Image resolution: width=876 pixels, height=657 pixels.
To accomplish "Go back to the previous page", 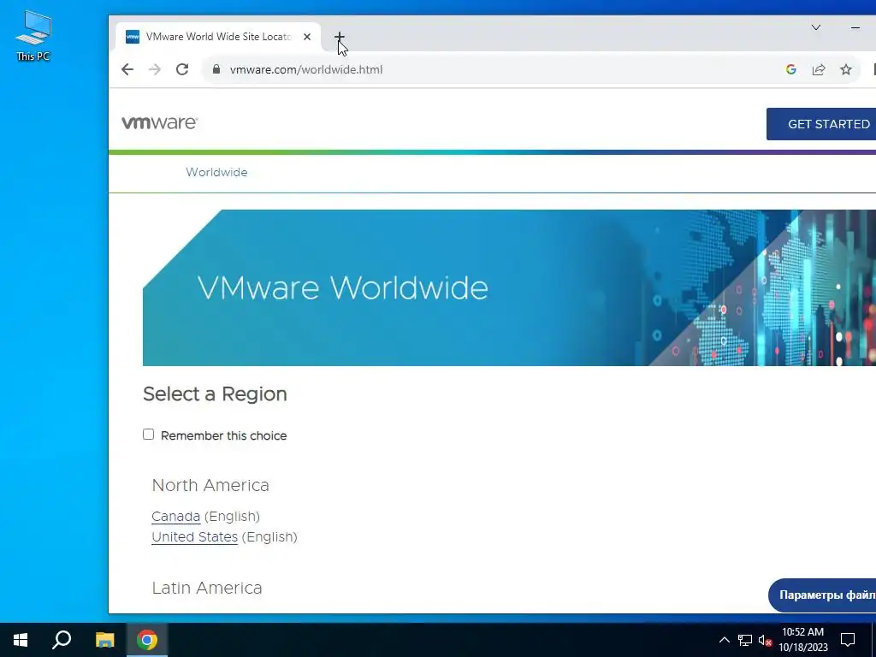I will (127, 69).
